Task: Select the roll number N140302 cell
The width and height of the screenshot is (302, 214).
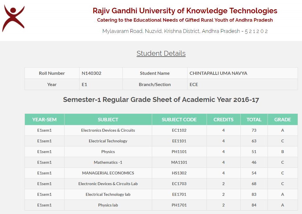Action: pos(91,73)
